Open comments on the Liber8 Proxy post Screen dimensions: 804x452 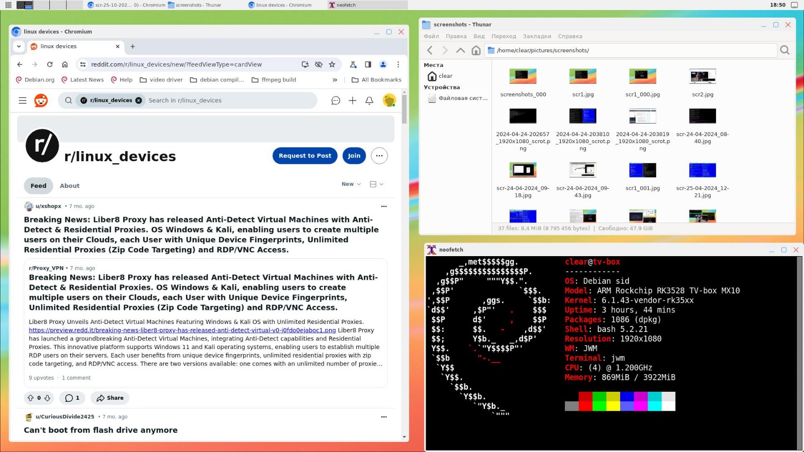coord(72,398)
